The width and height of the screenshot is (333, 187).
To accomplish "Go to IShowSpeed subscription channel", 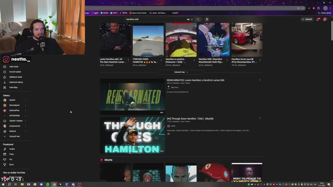I will [x=14, y=105].
